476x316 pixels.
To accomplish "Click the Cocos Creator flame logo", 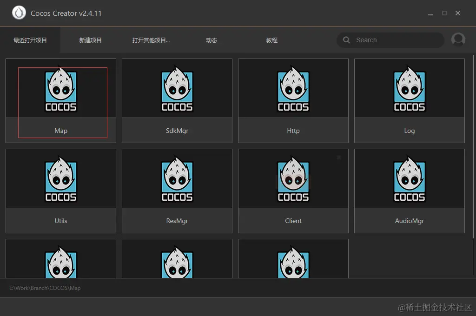I will point(19,13).
